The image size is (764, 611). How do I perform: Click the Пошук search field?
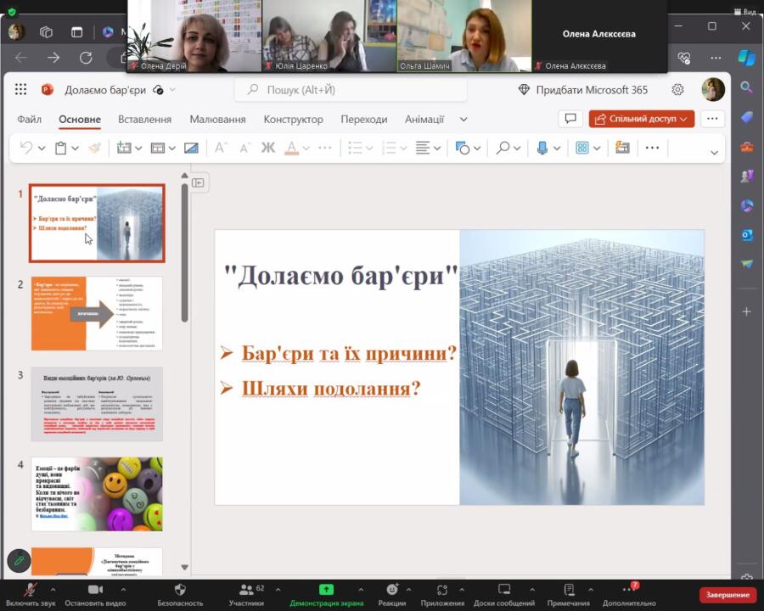351,90
